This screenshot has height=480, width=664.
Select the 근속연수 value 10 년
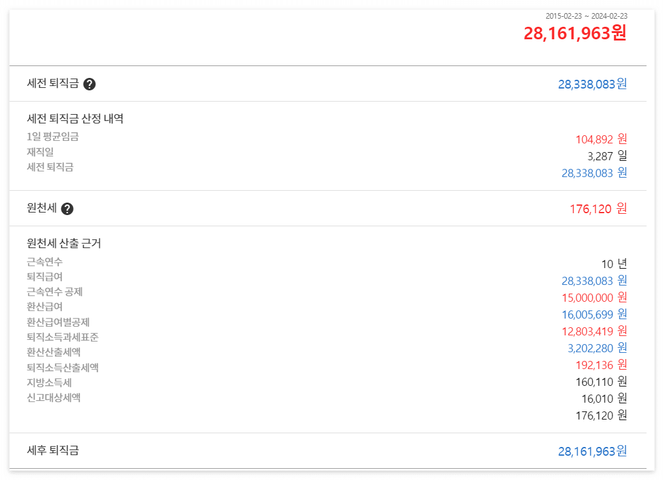[614, 263]
